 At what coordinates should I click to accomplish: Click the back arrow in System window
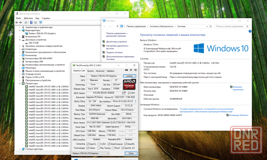(x=105, y=27)
